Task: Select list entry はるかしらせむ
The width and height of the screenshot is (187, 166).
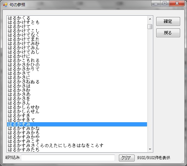Action: tap(77, 107)
